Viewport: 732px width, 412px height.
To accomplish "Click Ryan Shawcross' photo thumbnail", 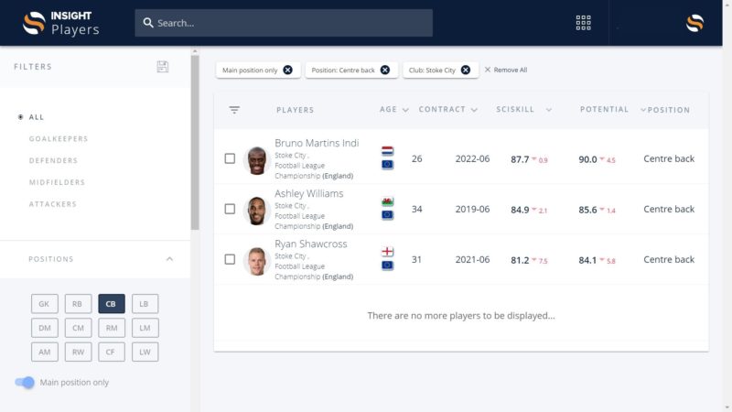I will tap(257, 261).
